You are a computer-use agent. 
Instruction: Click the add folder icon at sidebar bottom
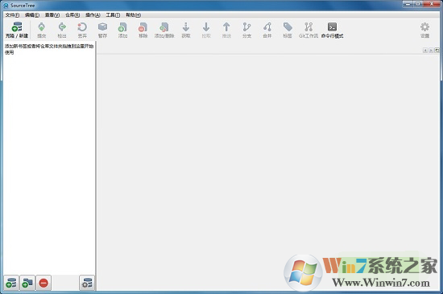pyautogui.click(x=27, y=283)
